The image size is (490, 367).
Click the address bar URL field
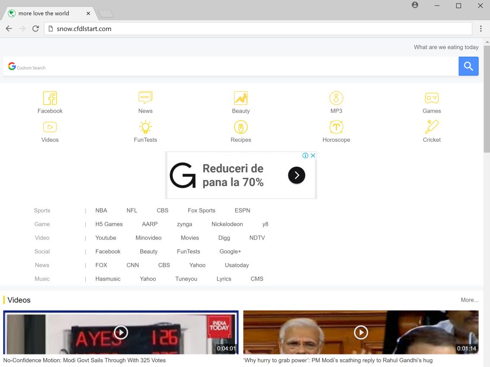[x=258, y=29]
